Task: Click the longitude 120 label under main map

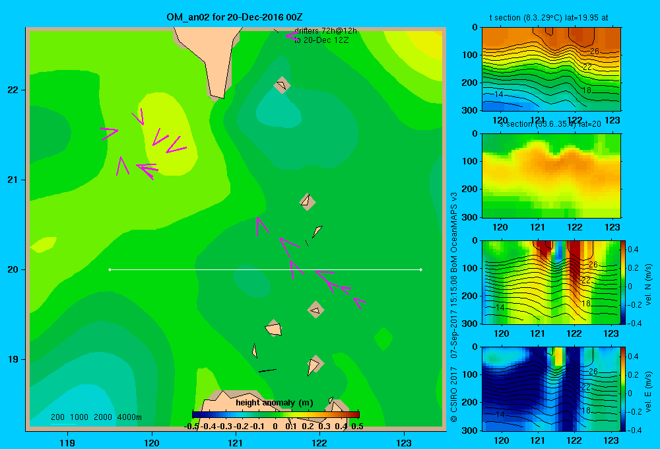Action: point(152,442)
